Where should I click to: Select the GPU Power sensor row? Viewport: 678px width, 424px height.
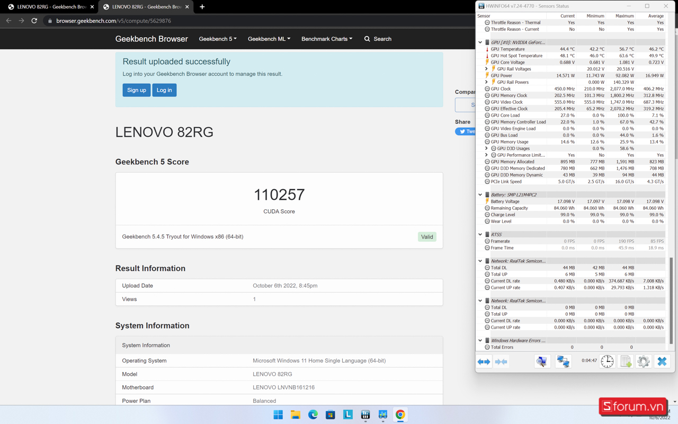(574, 75)
